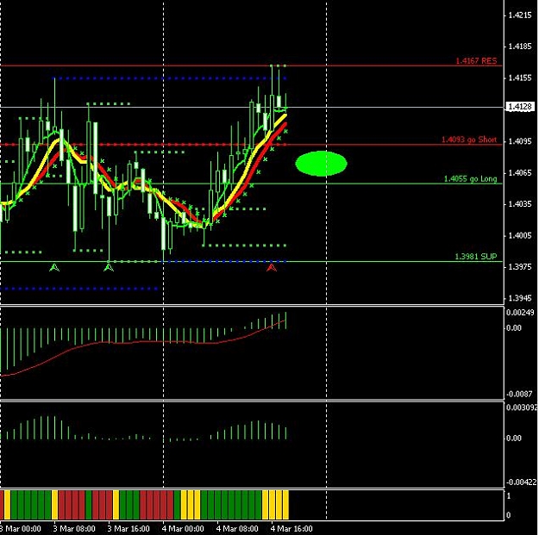Click price axis value 1.4155
Image resolution: width=539 pixels, height=535 pixels.
519,78
